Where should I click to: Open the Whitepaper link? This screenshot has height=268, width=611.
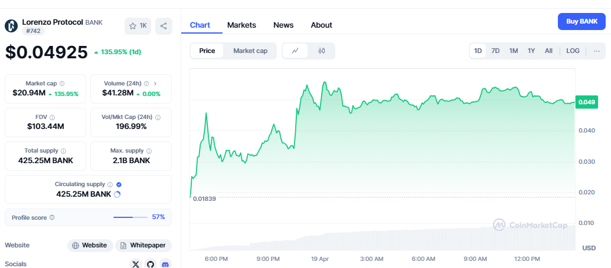point(143,245)
